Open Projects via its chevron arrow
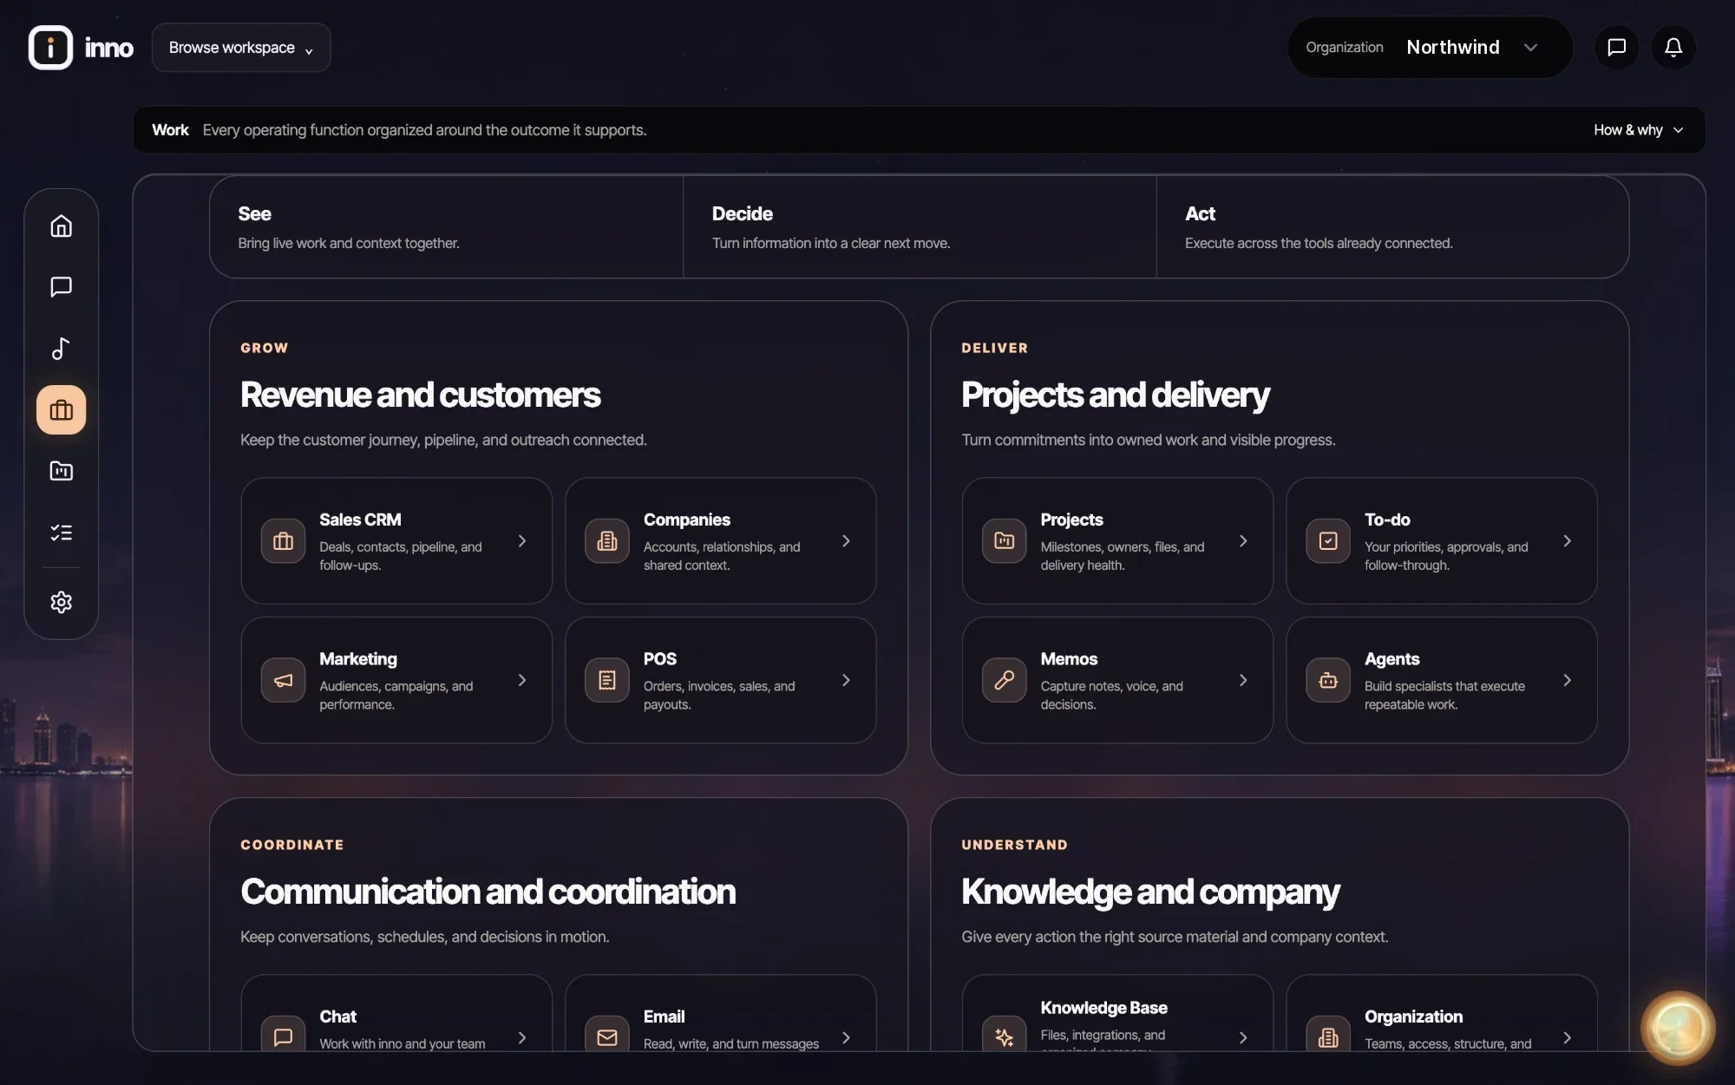The height and width of the screenshot is (1085, 1735). (x=1243, y=541)
